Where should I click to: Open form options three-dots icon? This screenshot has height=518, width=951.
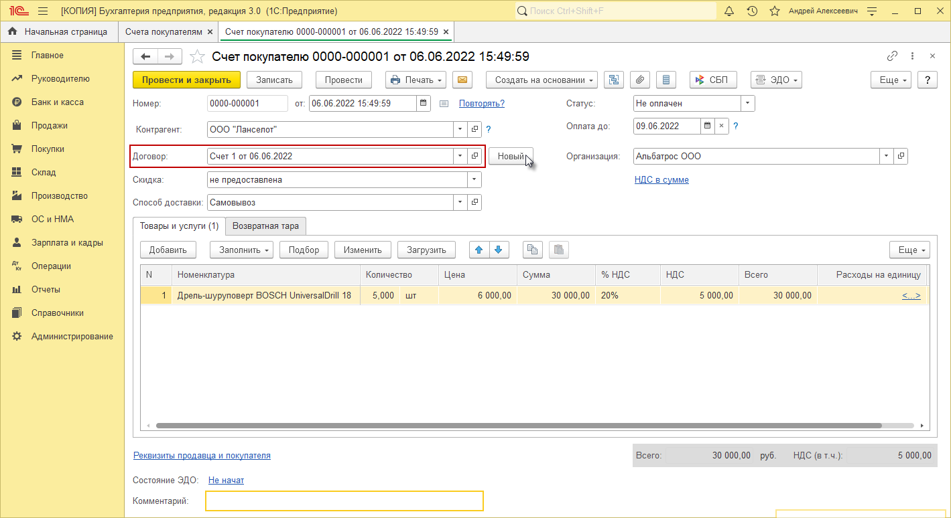coord(912,56)
